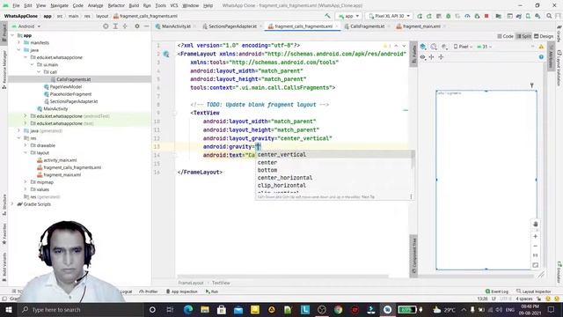The height and width of the screenshot is (317, 563).
Task: Click zoom to fit screen icon in preview
Action: [x=536, y=265]
